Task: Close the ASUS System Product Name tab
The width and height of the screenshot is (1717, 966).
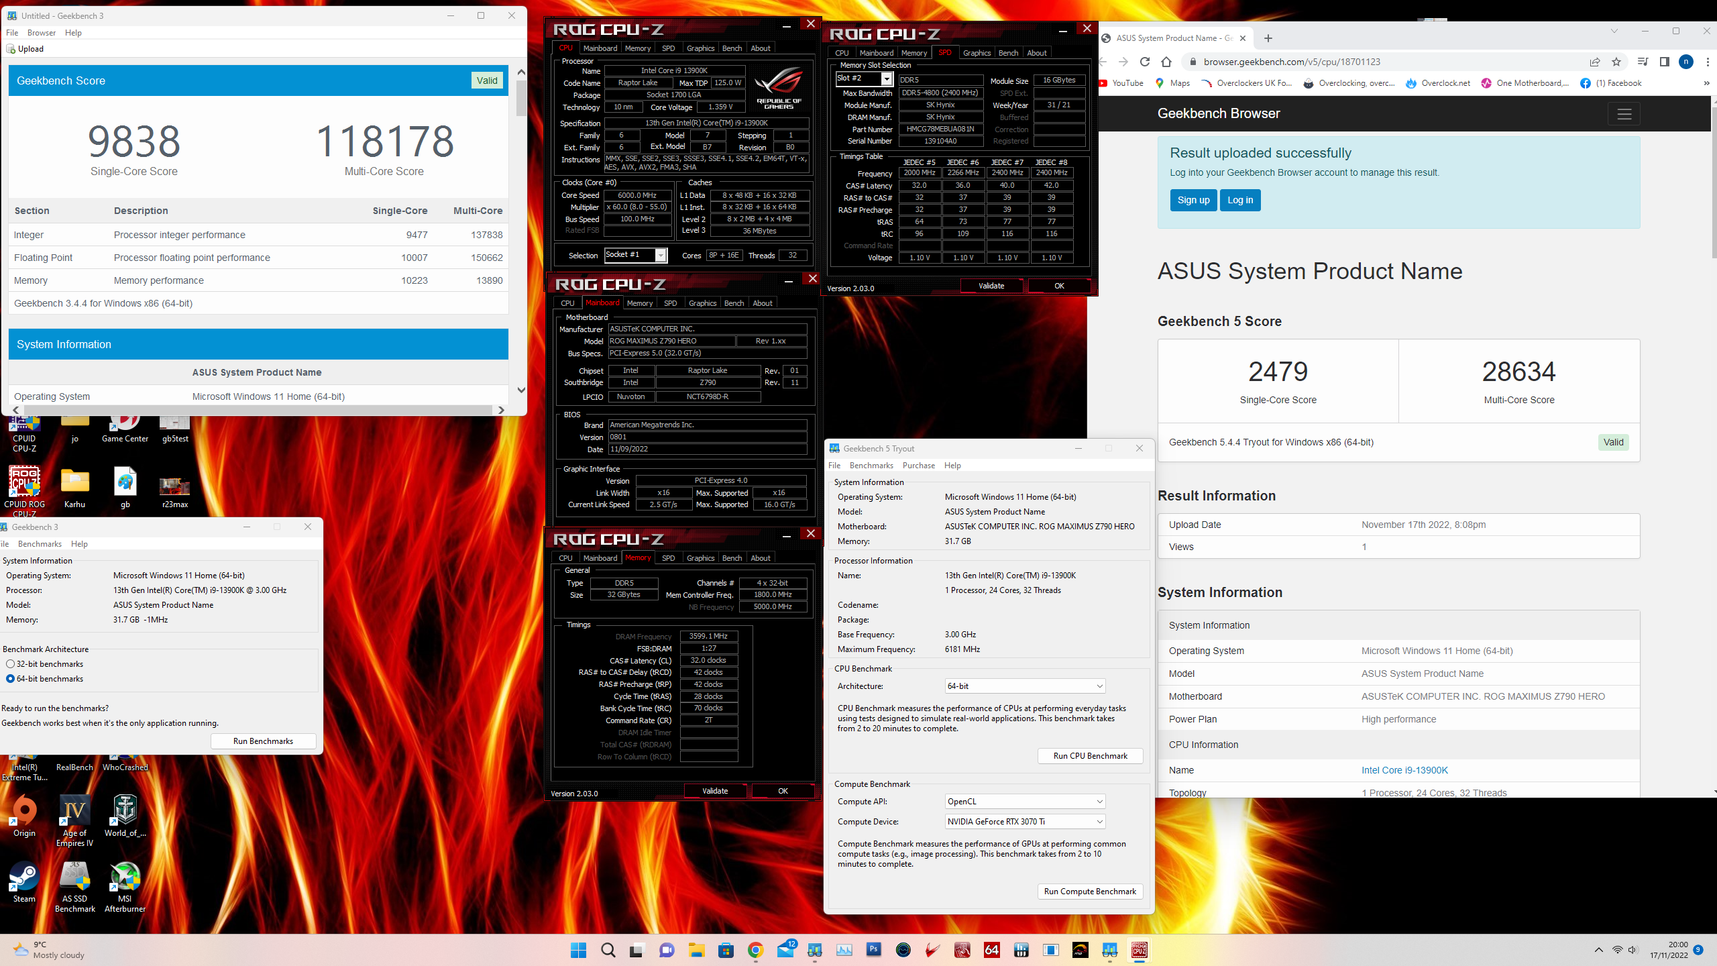Action: [x=1243, y=38]
